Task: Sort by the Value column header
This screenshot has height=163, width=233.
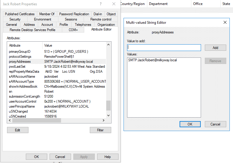Action: point(74,45)
